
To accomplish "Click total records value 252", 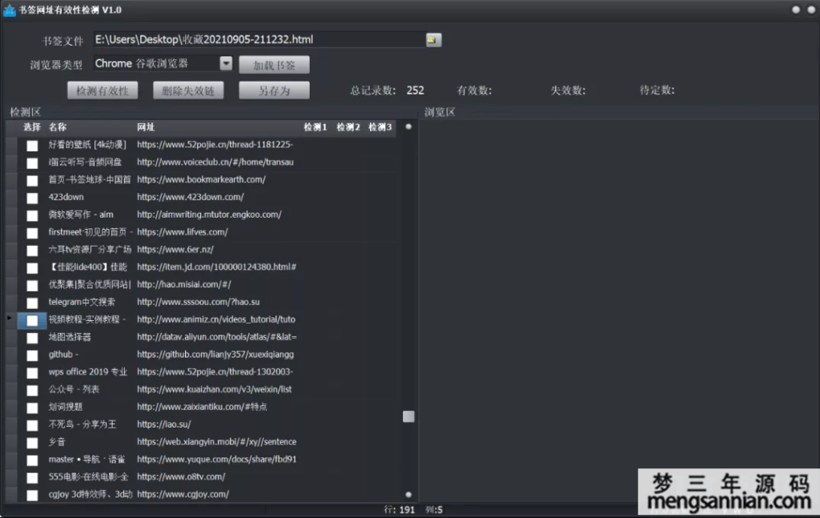I will [x=416, y=90].
